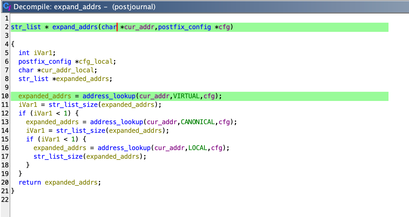Click the address_lookup call on highlighted line 10

[x=109, y=96]
